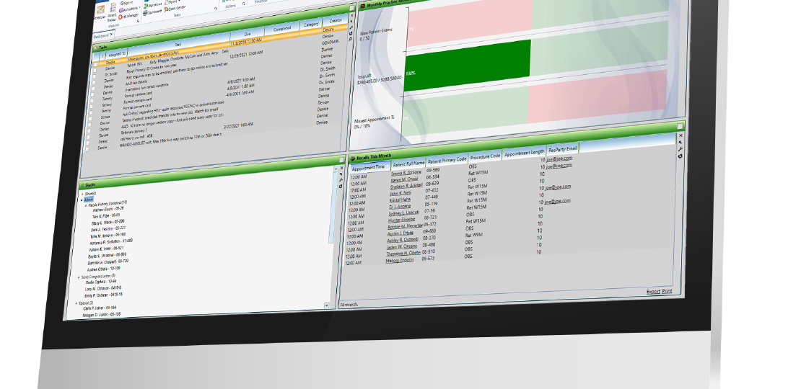Click the wrench settings icon of Tasks widget
This screenshot has height=389, width=801.
tap(351, 27)
